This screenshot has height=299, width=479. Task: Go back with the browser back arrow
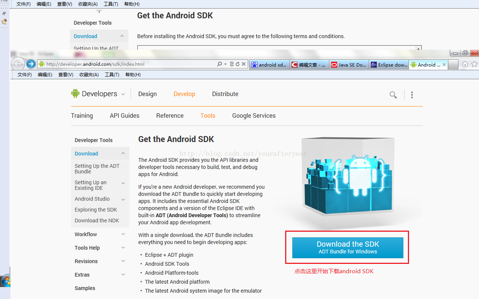18,64
